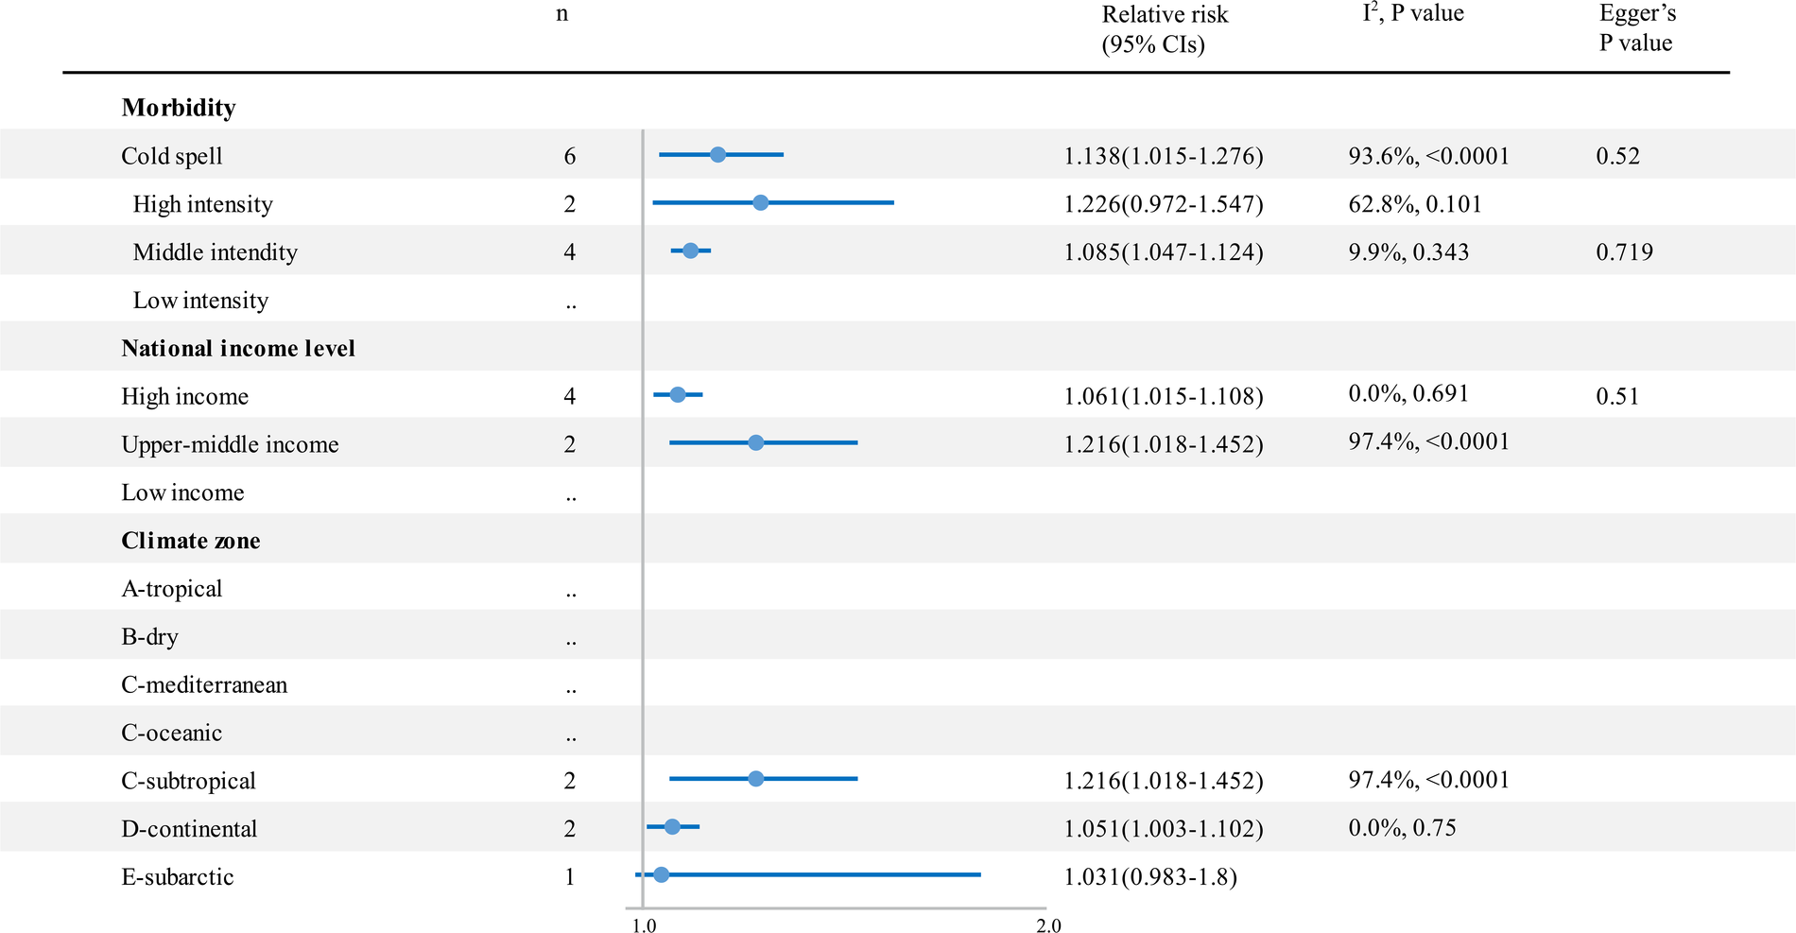Click the Upper-middle income data point
Image resolution: width=1796 pixels, height=933 pixels.
(x=755, y=442)
